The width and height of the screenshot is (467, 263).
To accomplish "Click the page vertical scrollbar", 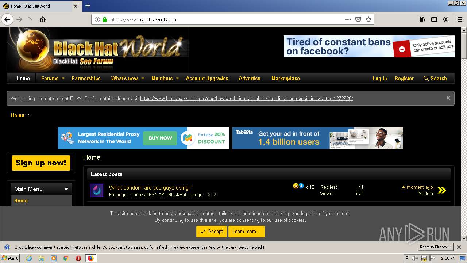I will [464, 134].
